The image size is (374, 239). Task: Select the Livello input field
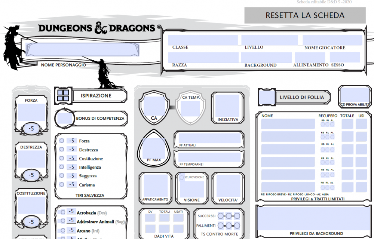point(270,40)
